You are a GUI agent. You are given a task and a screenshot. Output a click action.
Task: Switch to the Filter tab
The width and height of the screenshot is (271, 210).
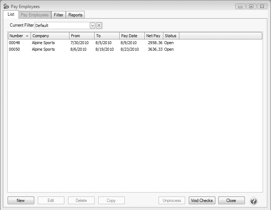(x=58, y=15)
